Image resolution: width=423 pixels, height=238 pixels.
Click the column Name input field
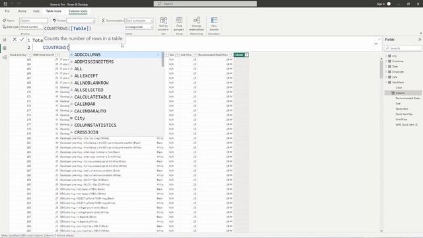pyautogui.click(x=34, y=20)
